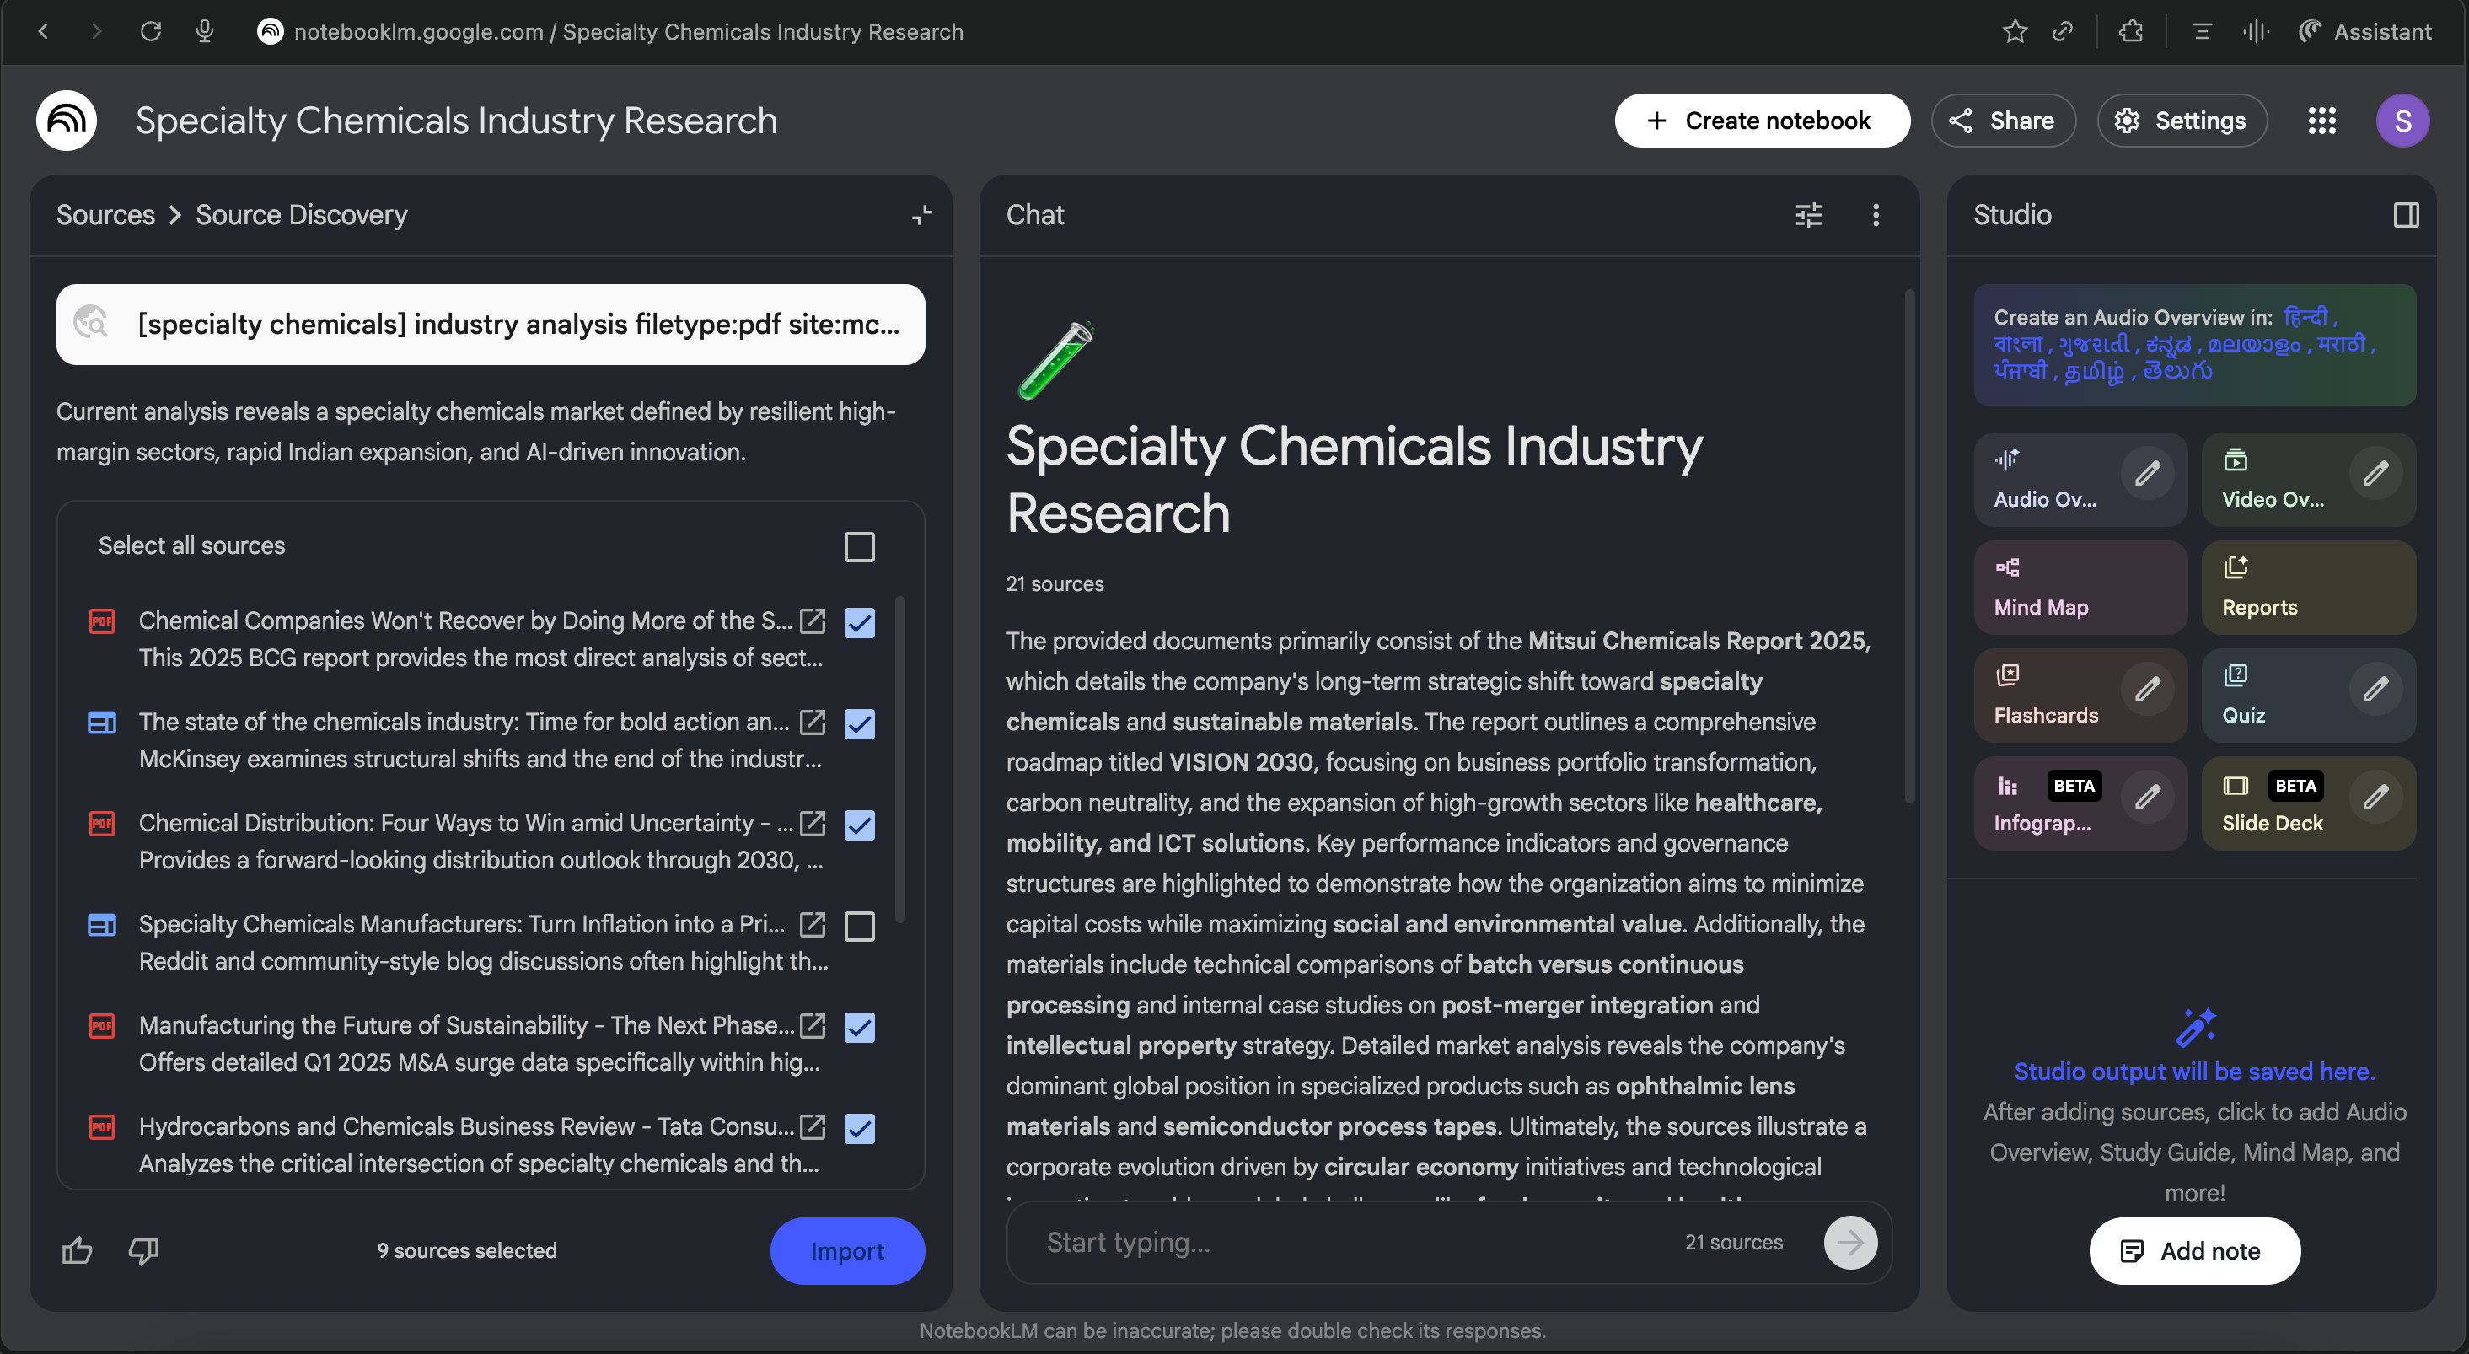Image resolution: width=2469 pixels, height=1354 pixels.
Task: Check the Select all sources checkbox
Action: pos(859,546)
